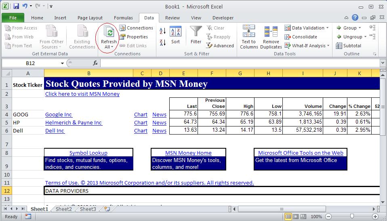This screenshot has width=387, height=221.
Task: Switch to the Home ribbon tab
Action: 37,18
